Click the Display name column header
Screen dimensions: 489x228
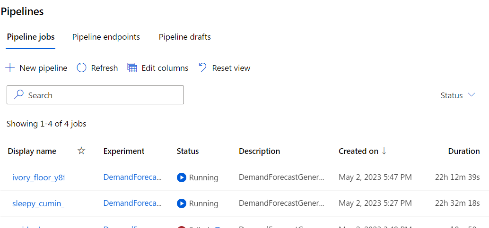pos(32,151)
